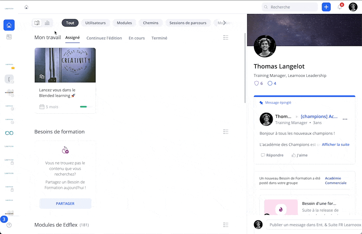Open the pinned message three-dot menu
362x234 pixels.
(345, 119)
